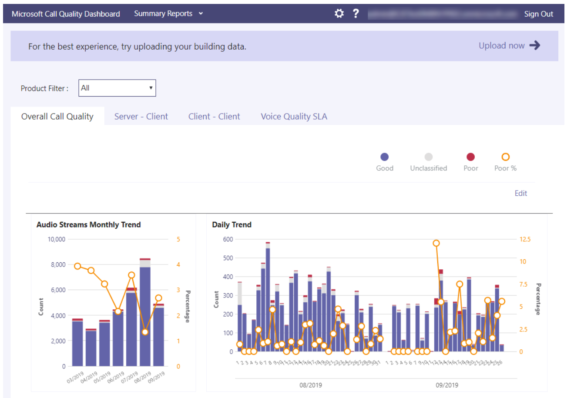Screen dimensions: 574x398
Task: Switch to the Client - Client tab
Action: 214,116
